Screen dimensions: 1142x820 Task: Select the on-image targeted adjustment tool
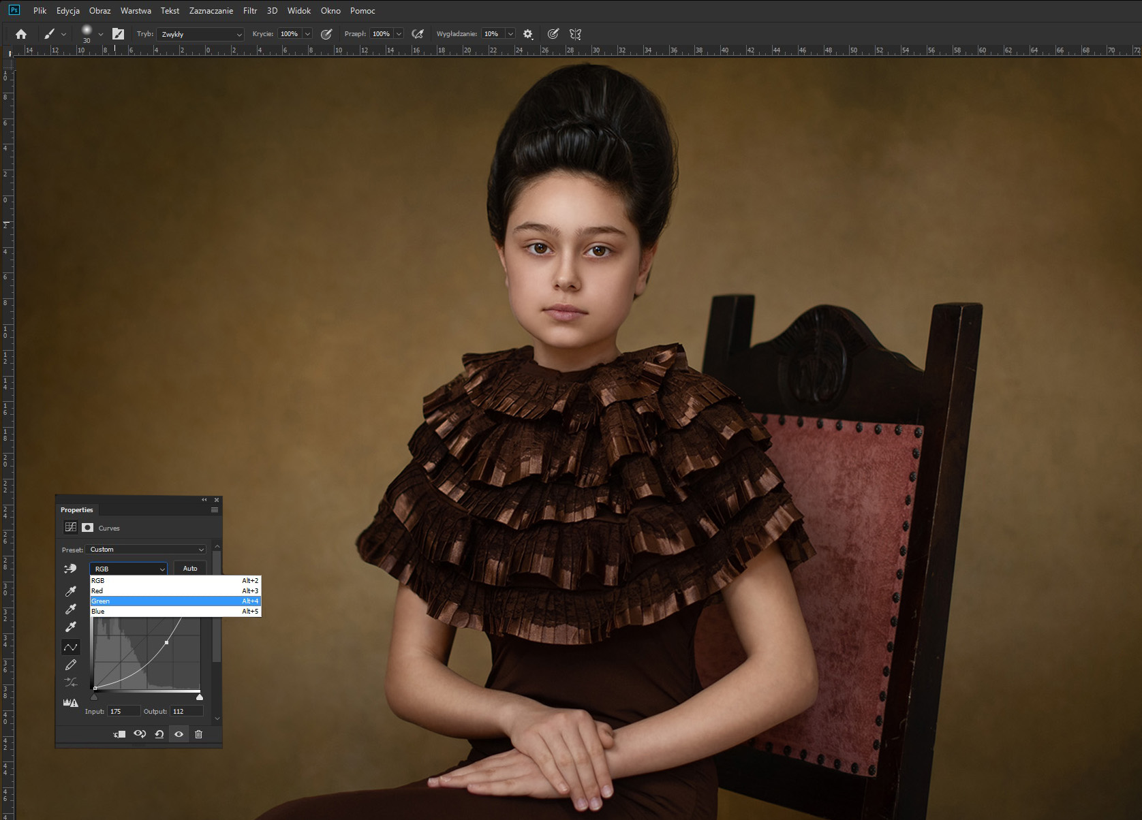70,569
